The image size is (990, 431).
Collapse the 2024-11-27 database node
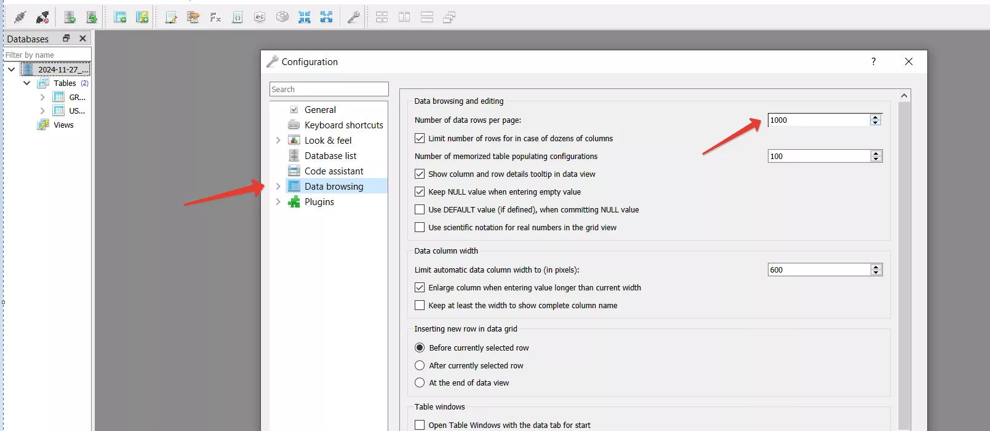point(11,69)
